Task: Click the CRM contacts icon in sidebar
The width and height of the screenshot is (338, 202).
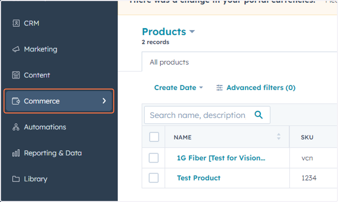Action: pyautogui.click(x=16, y=23)
